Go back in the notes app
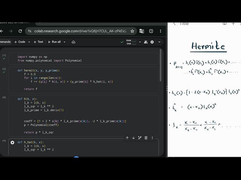Screen dimensions: 241x180 (x=174, y=24)
